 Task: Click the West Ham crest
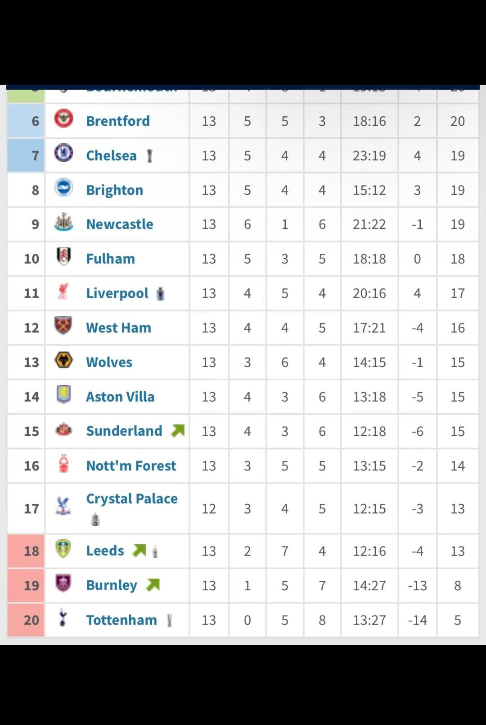(x=63, y=325)
